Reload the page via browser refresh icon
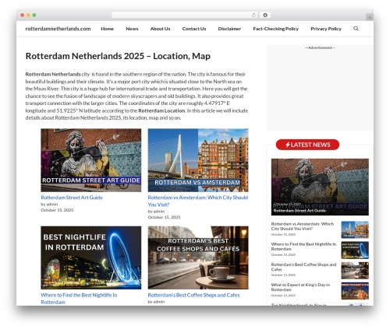Viewport: 390px width, 329px height. tap(253, 15)
